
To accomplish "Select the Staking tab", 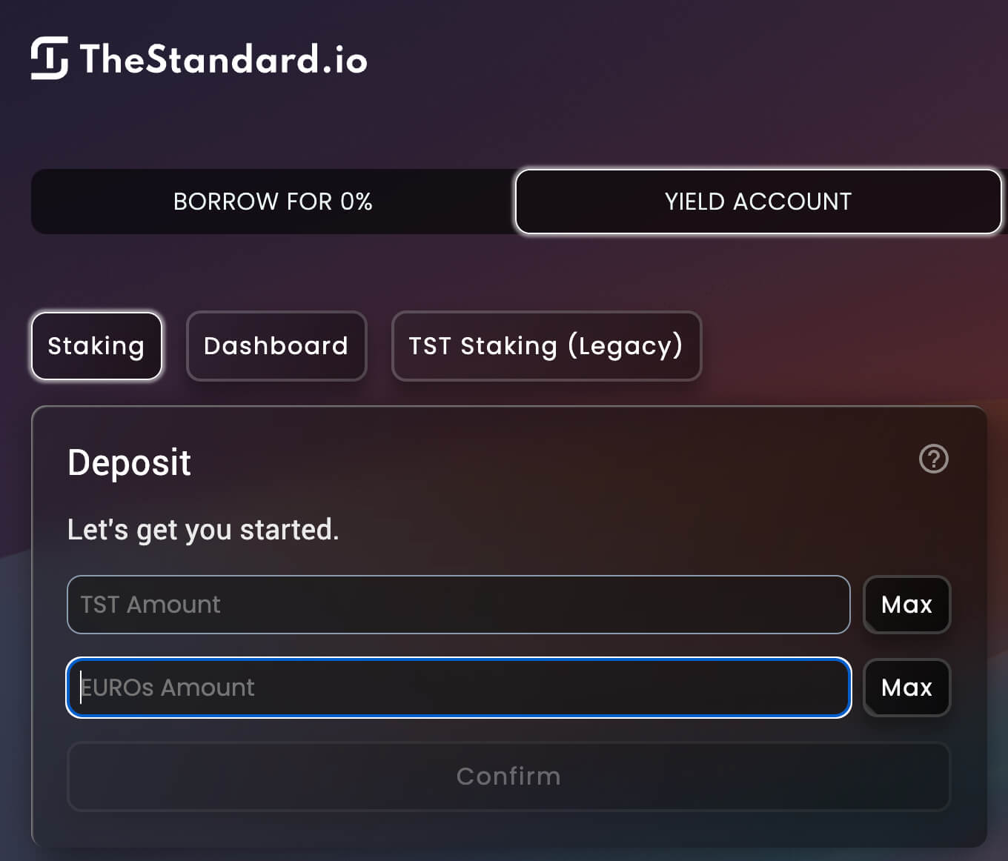I will [97, 346].
